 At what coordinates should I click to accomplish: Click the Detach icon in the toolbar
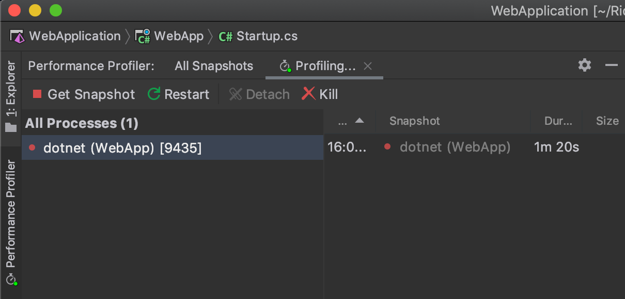pos(236,94)
